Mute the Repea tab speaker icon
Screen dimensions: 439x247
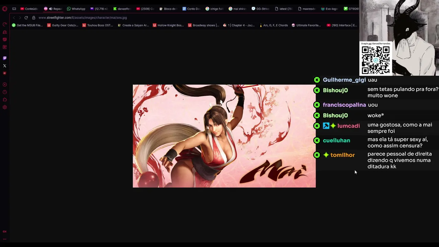(x=50, y=9)
